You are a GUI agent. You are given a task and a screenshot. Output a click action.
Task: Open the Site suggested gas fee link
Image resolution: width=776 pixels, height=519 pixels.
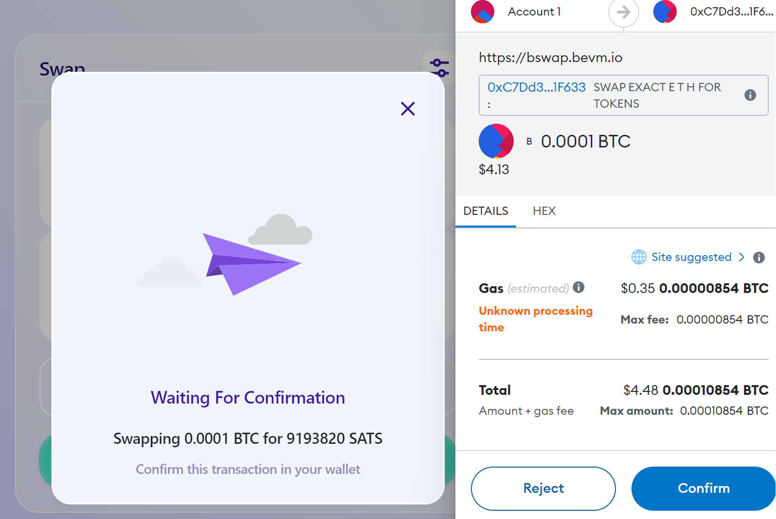click(x=691, y=257)
